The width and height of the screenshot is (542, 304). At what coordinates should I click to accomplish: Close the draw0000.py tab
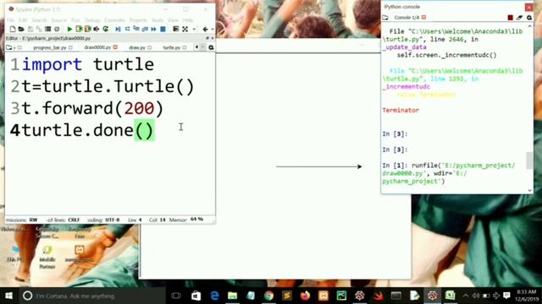115,47
